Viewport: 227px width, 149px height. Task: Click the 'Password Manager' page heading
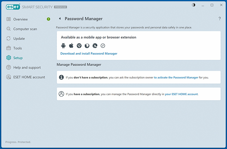(x=84, y=19)
